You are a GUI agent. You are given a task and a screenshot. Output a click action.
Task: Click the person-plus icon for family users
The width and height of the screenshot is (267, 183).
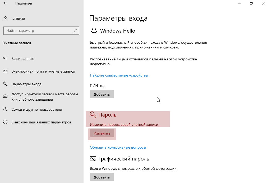click(x=5, y=109)
